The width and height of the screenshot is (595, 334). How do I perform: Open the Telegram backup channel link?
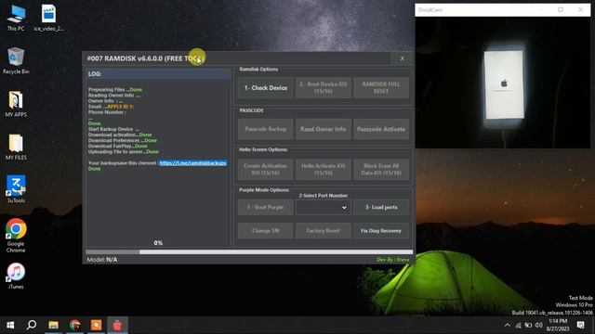(x=192, y=163)
